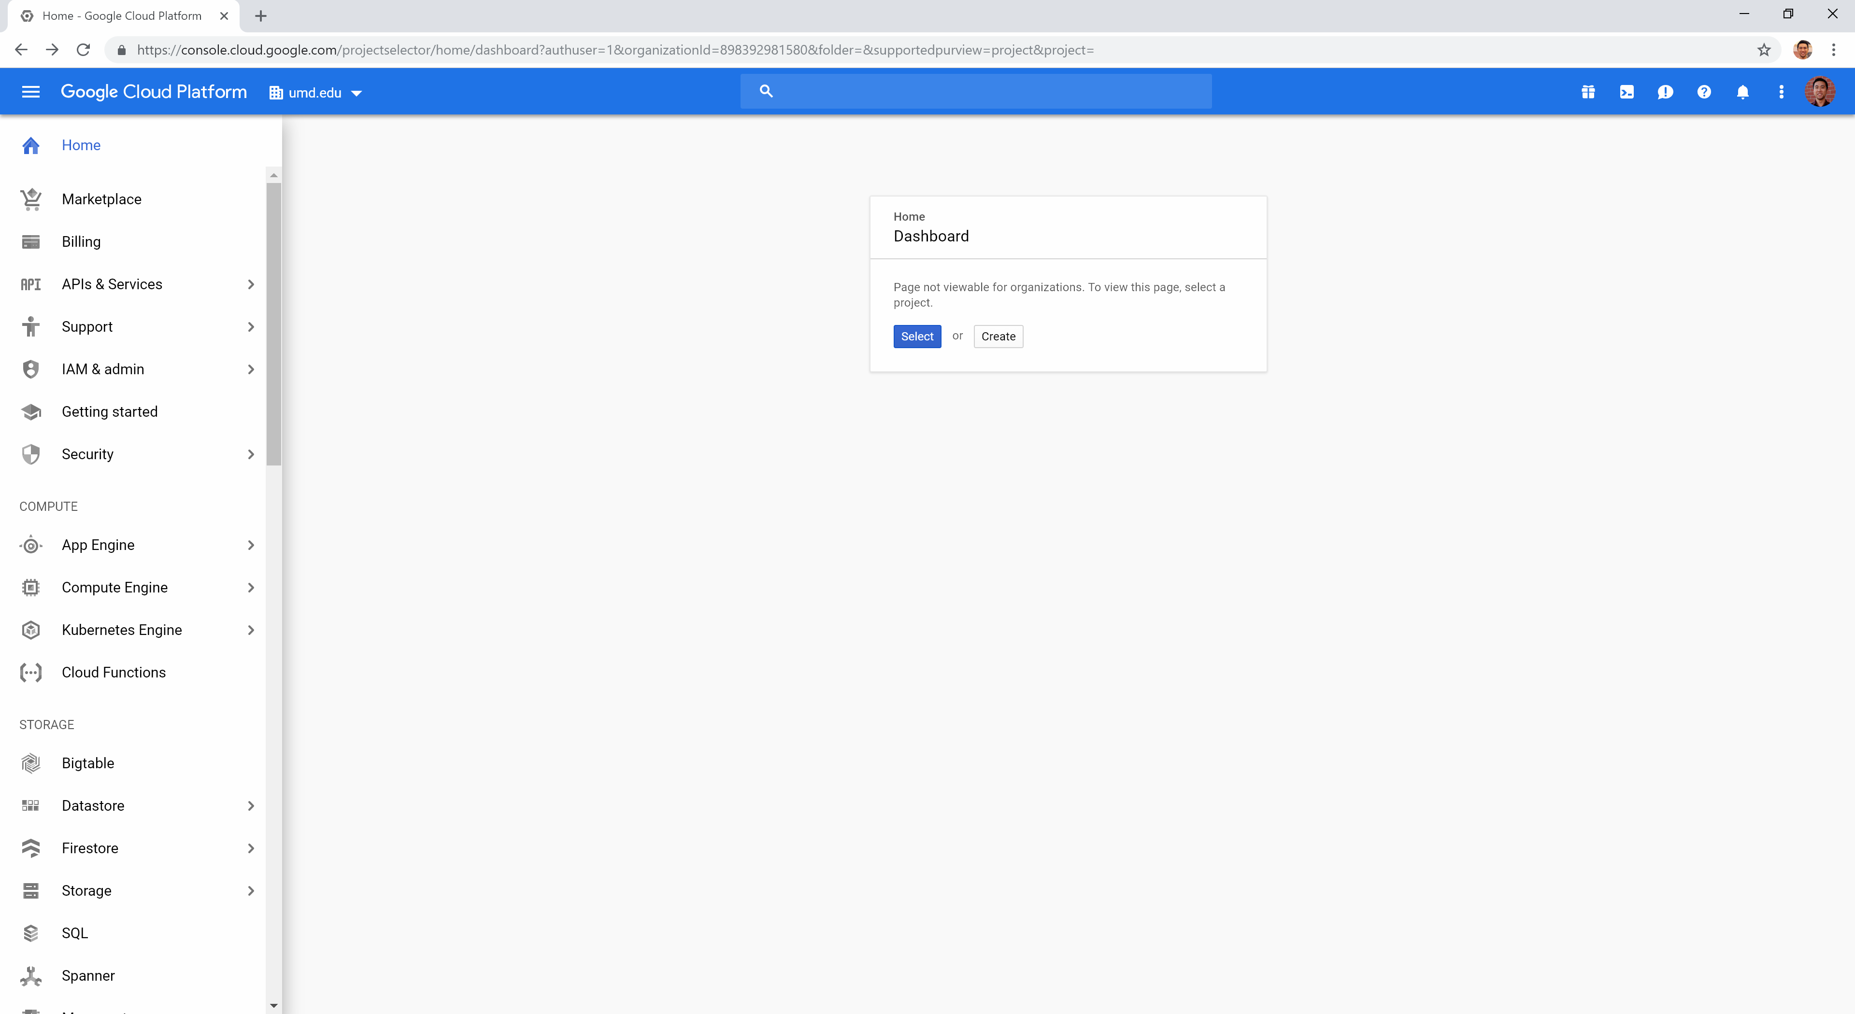Click the sidebar scrollbar thumb
The image size is (1855, 1014).
point(273,324)
